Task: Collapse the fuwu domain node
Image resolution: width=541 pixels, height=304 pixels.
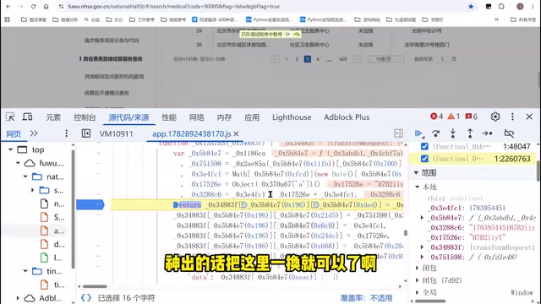Action: tap(18, 163)
